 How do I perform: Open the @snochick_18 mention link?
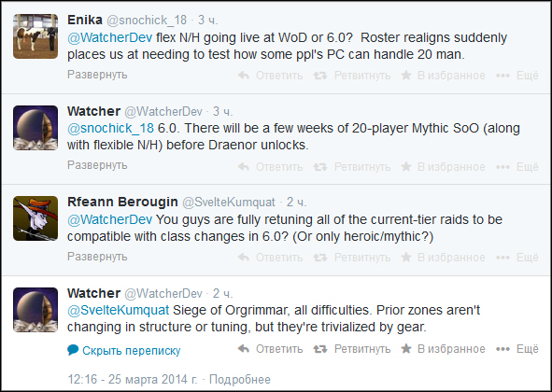coord(110,128)
